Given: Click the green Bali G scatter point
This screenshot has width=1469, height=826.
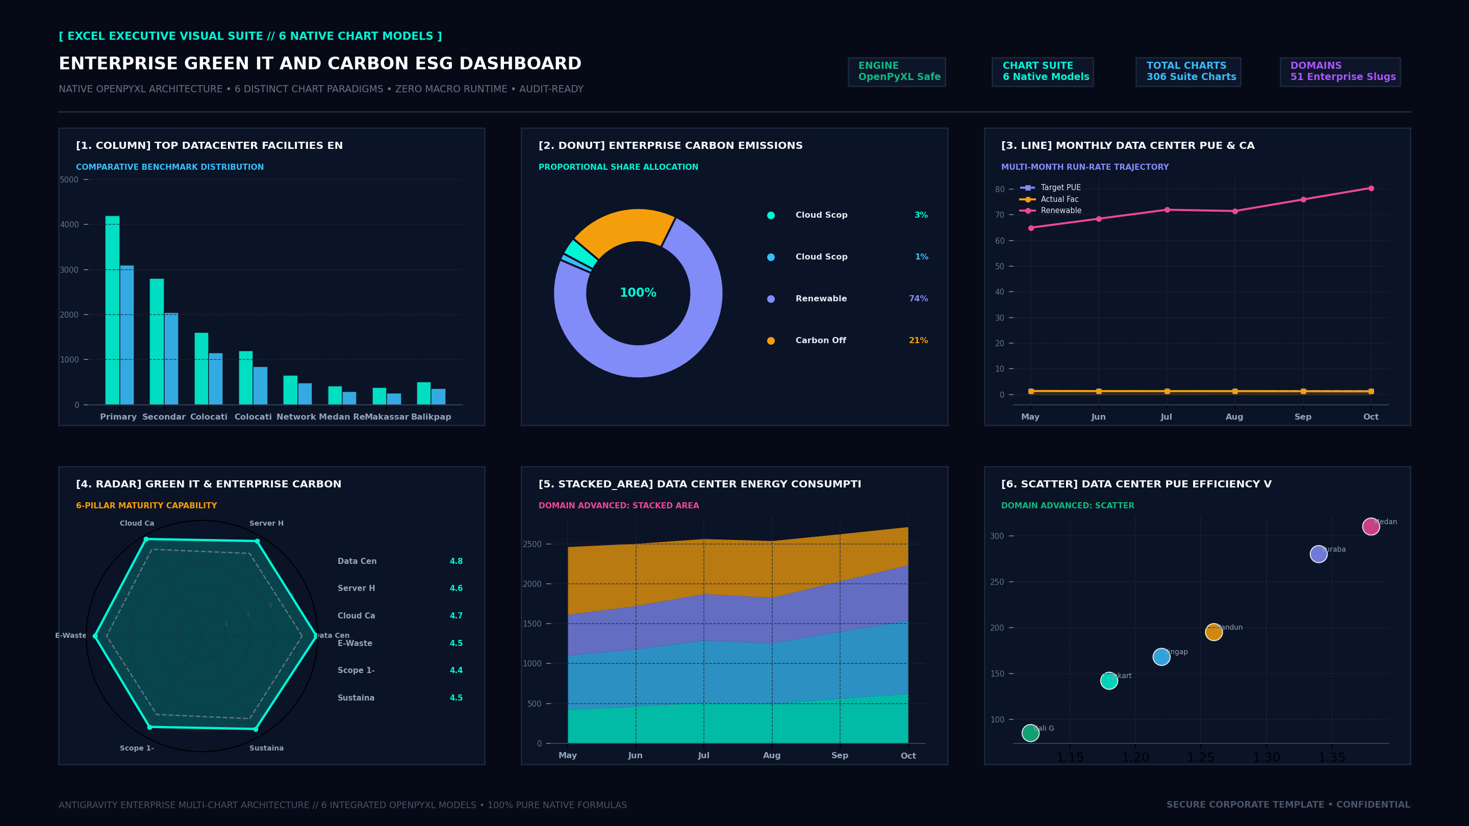Looking at the screenshot, I should click(x=1030, y=733).
